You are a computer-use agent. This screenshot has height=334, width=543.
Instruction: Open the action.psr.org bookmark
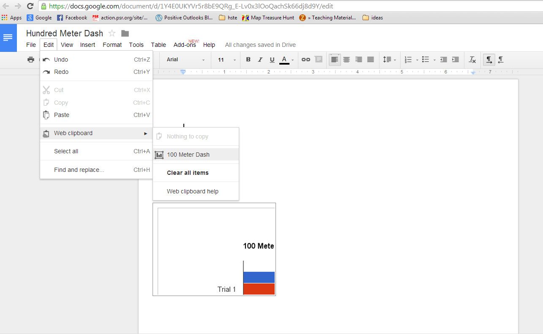pyautogui.click(x=120, y=18)
